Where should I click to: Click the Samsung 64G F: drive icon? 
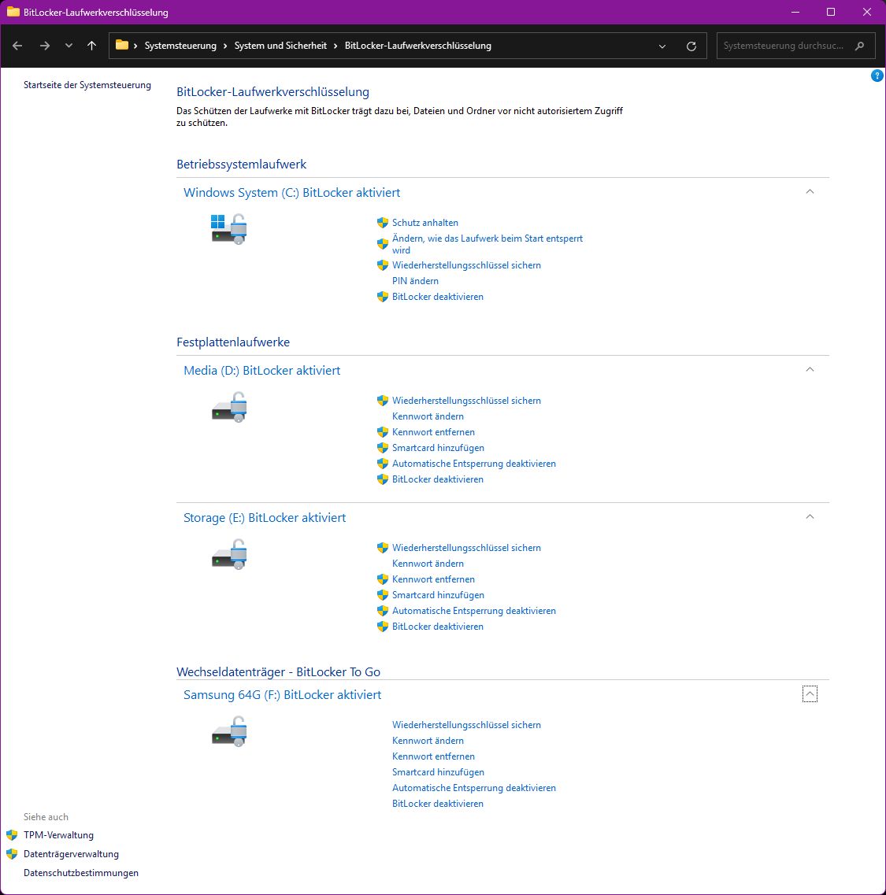(x=228, y=731)
